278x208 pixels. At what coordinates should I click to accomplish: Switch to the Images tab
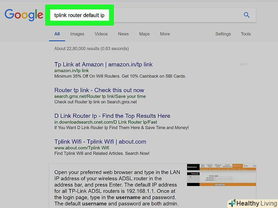click(77, 34)
